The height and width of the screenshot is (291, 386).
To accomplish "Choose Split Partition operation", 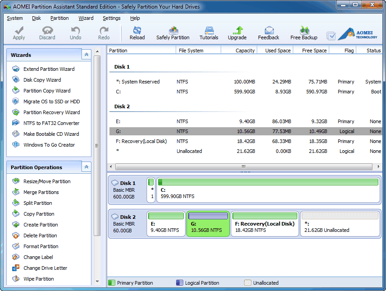I will coord(32,203).
